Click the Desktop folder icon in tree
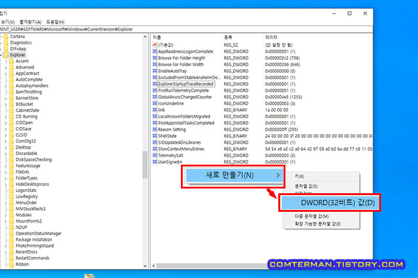Screen dimensions: 418x278 tap(11, 147)
